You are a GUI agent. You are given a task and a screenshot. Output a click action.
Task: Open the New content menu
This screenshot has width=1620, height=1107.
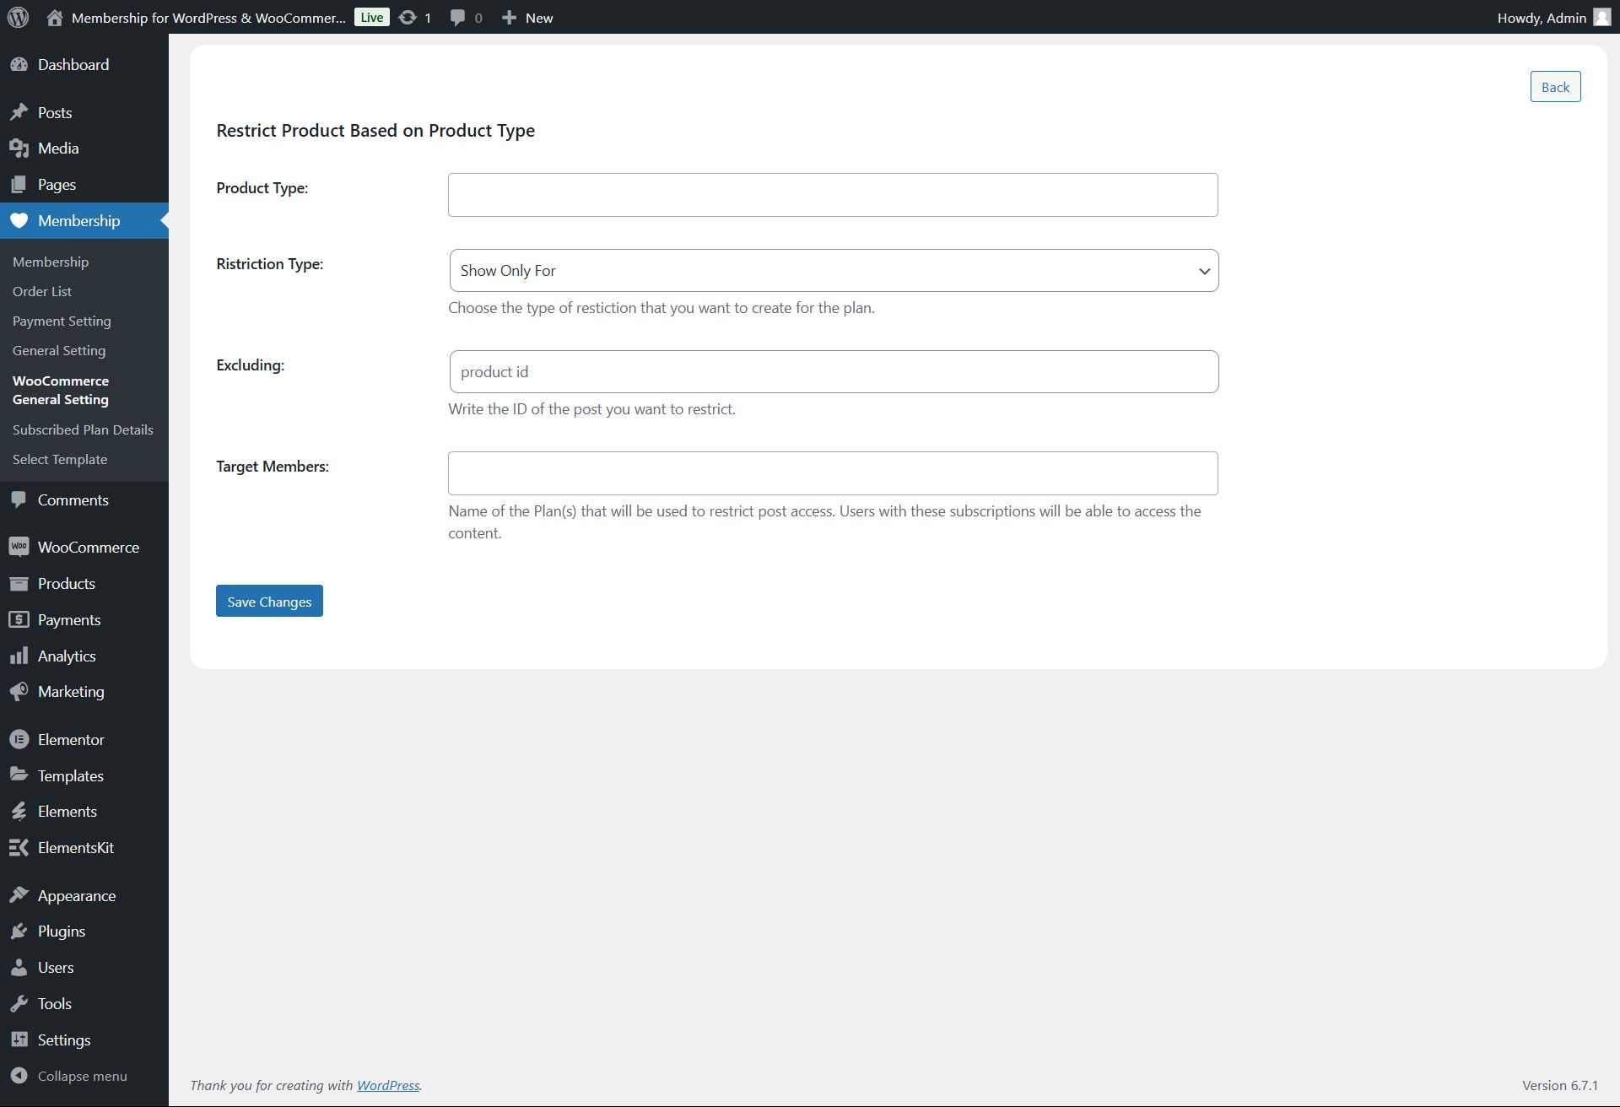pyautogui.click(x=527, y=17)
